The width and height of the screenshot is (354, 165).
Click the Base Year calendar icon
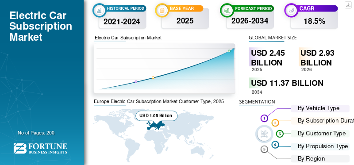[x=162, y=10]
